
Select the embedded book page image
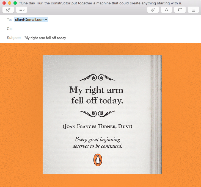click(102, 114)
